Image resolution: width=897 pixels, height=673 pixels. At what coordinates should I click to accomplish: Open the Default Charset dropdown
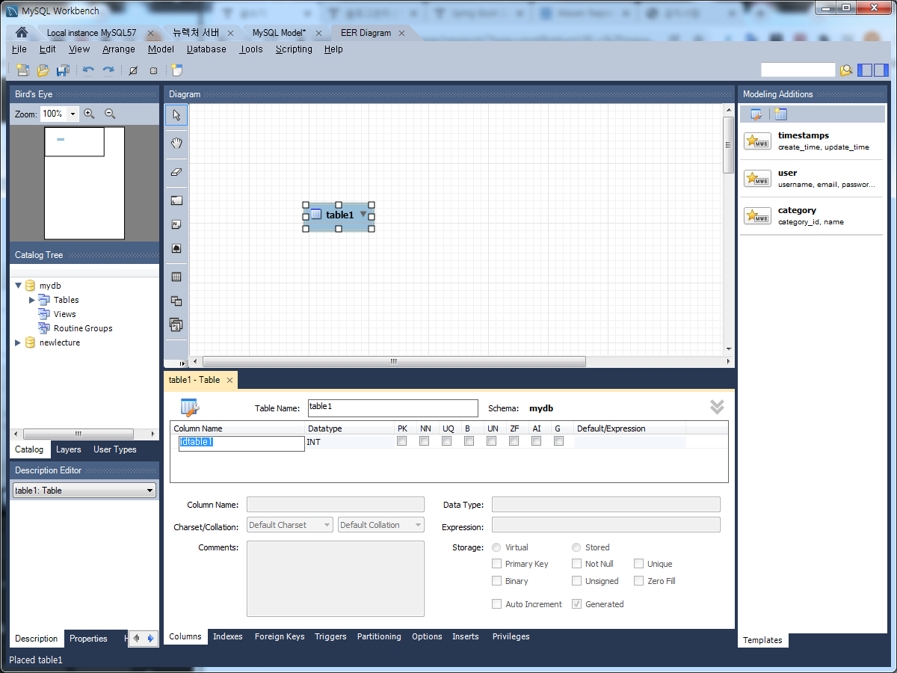tap(290, 525)
